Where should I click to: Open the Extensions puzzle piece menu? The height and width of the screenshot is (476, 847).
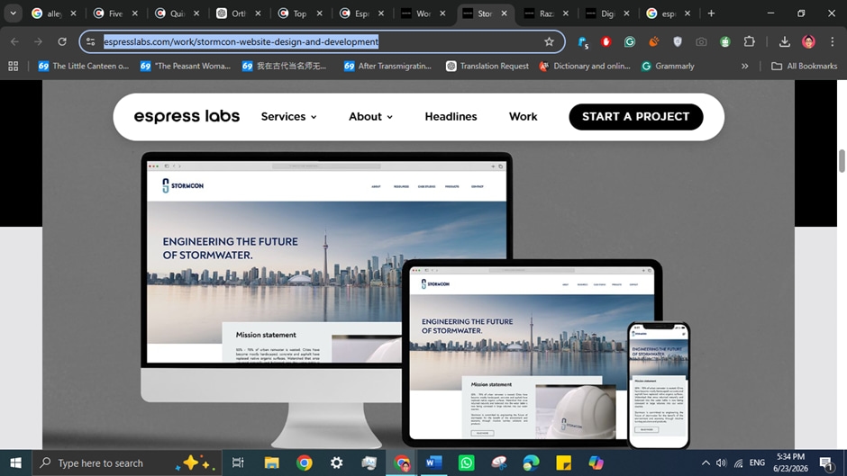coord(749,41)
